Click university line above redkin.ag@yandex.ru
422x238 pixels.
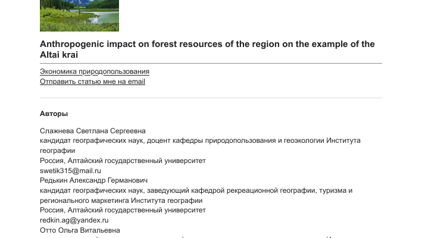[122, 210]
